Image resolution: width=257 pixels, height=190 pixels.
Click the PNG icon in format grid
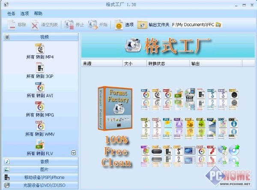[x=178, y=123]
